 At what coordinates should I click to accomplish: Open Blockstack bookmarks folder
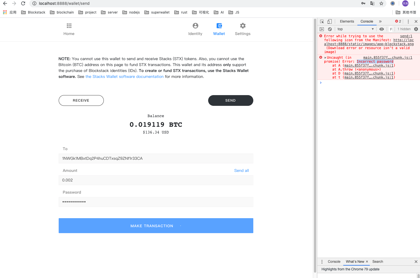33,12
